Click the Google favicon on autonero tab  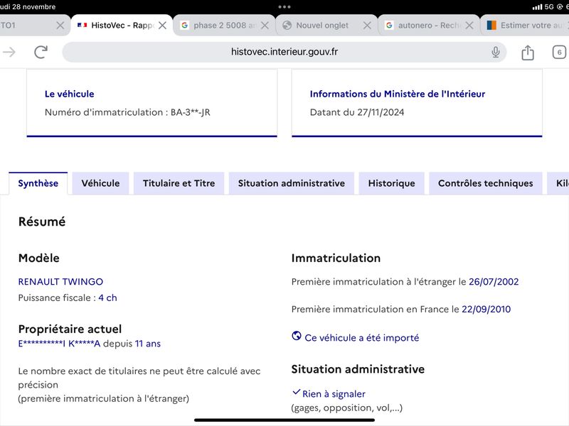pyautogui.click(x=389, y=25)
